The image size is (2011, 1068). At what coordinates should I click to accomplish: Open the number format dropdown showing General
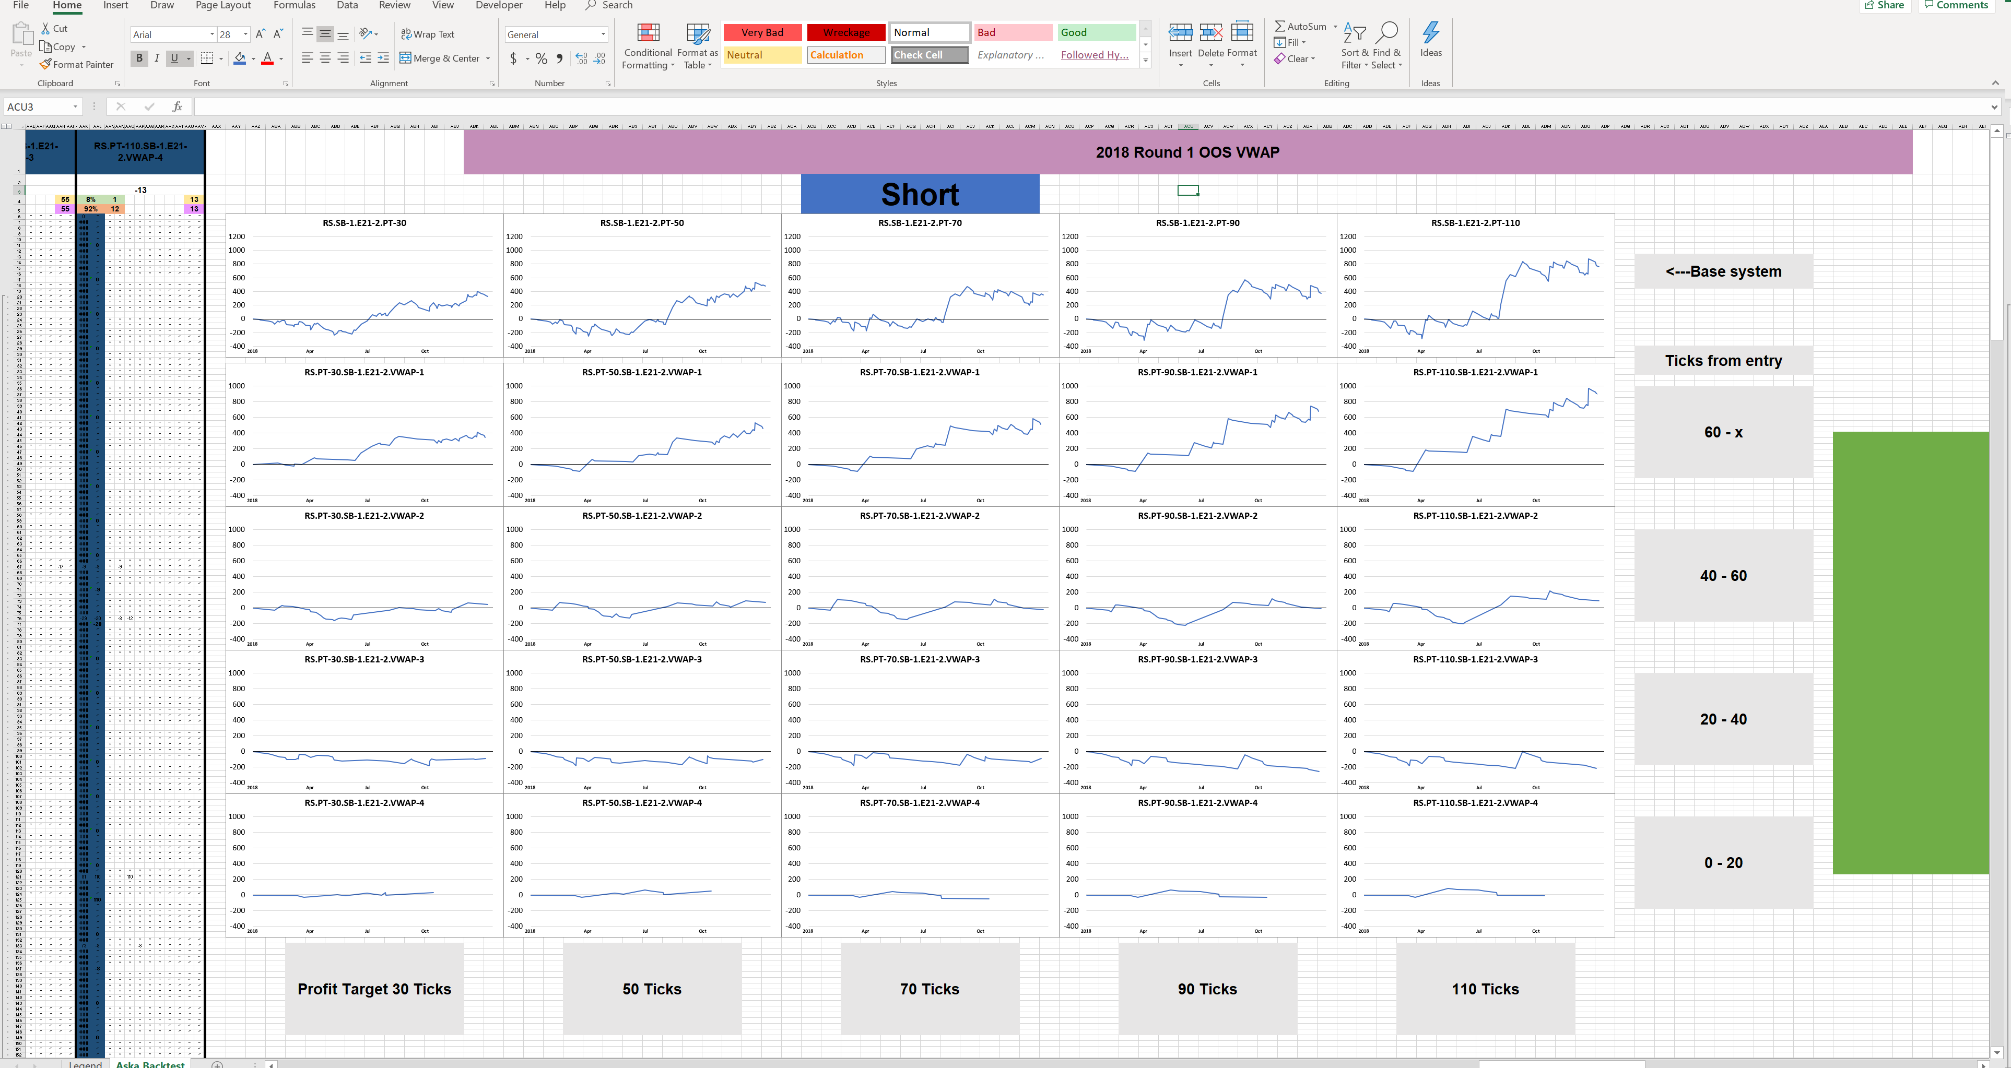point(603,34)
